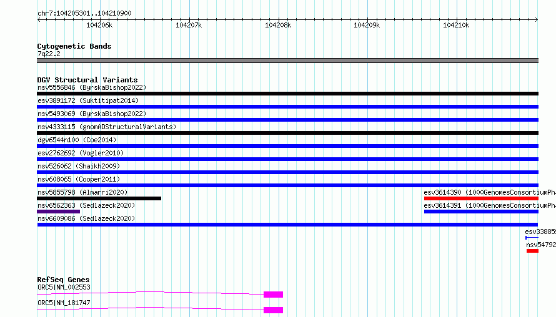
Task: Click the RefSeq Genes track title
Action: click(x=63, y=280)
